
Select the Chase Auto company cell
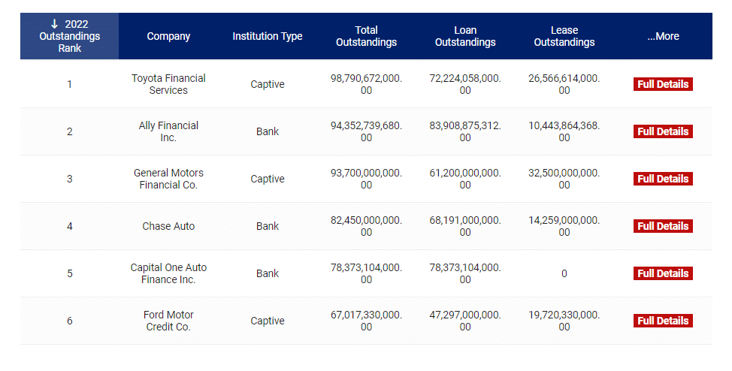[x=168, y=226]
